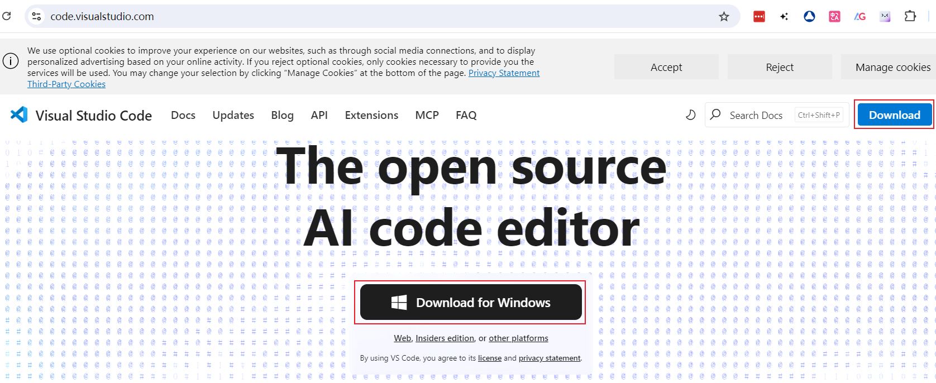Screen dimensions: 936x383
Task: View site information icon in address bar
Action: pos(37,17)
